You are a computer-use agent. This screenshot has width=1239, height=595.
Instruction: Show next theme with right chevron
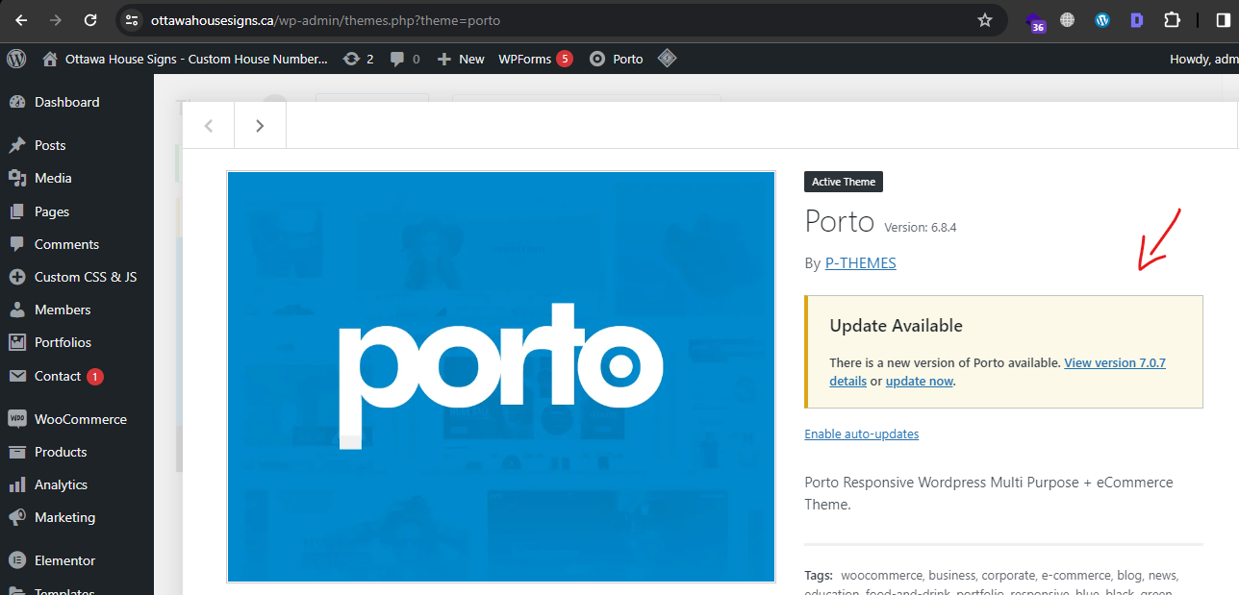click(x=260, y=125)
